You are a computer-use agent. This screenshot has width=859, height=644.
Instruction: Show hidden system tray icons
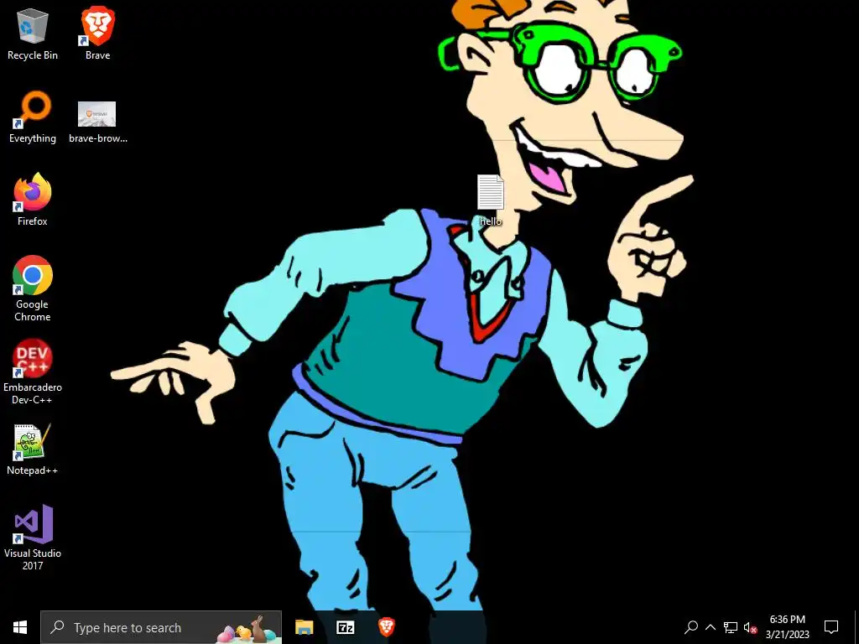click(711, 627)
